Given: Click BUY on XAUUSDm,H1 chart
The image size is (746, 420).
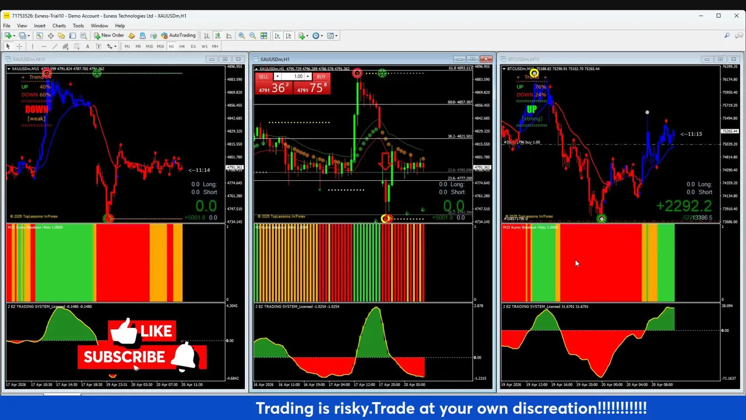Looking at the screenshot, I should point(321,76).
